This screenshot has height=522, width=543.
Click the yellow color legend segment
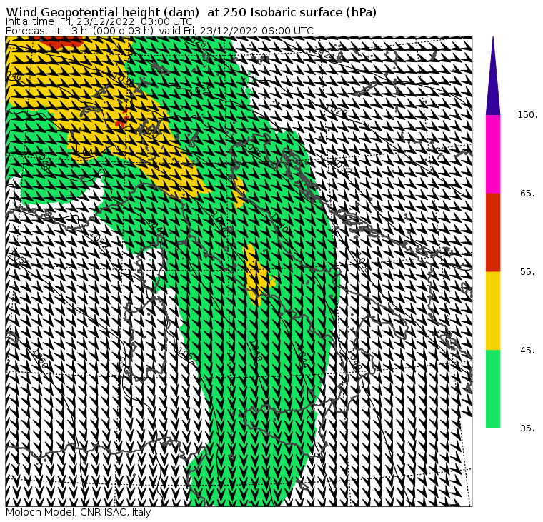click(493, 311)
